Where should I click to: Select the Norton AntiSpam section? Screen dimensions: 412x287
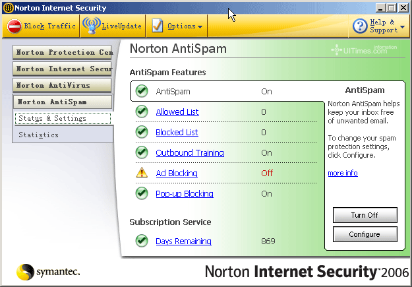tap(63, 102)
